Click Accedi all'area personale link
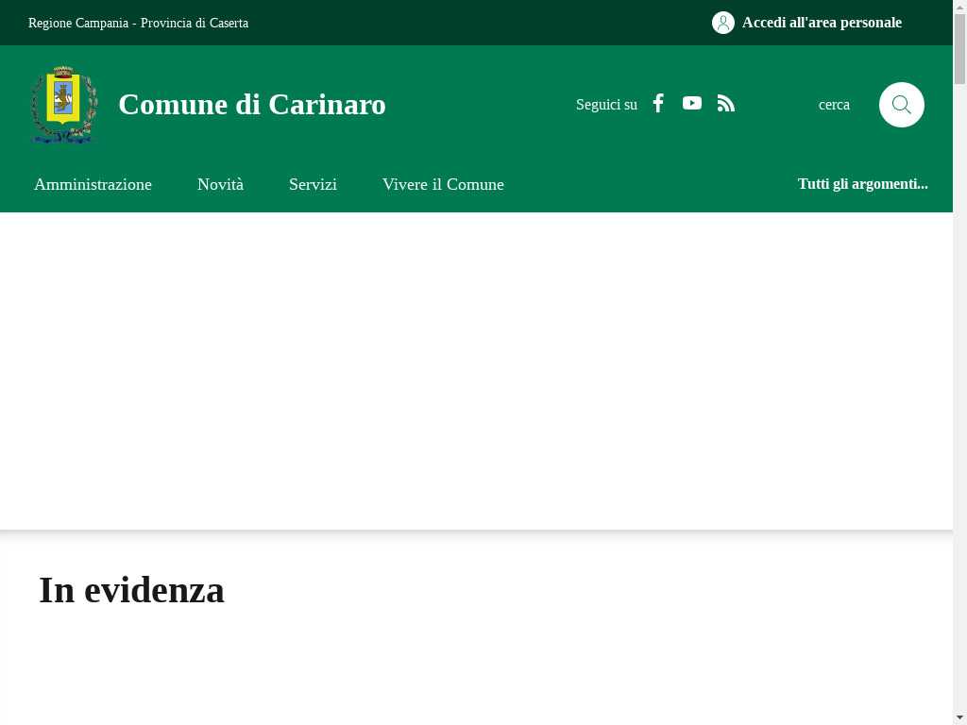 tap(822, 23)
